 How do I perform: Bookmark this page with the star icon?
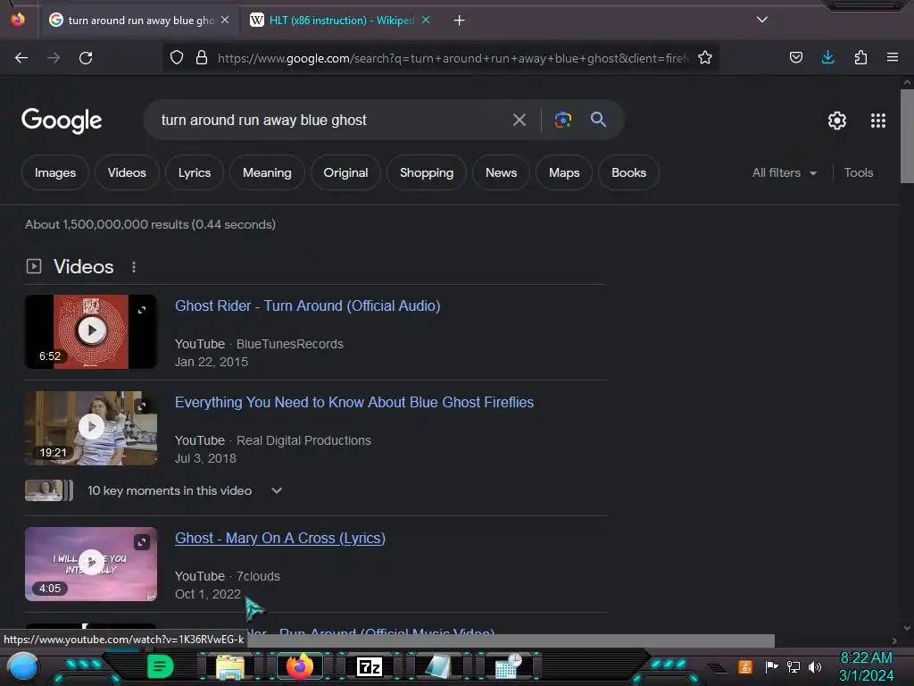(705, 57)
